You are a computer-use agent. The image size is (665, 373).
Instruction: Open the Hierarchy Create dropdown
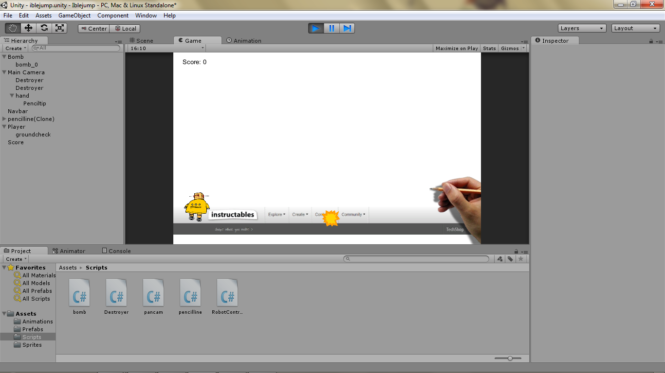[16, 48]
